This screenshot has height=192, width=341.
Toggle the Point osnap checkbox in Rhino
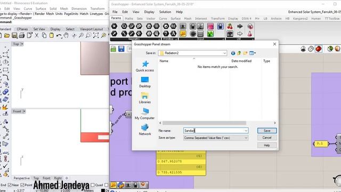pyautogui.click(x=22, y=185)
